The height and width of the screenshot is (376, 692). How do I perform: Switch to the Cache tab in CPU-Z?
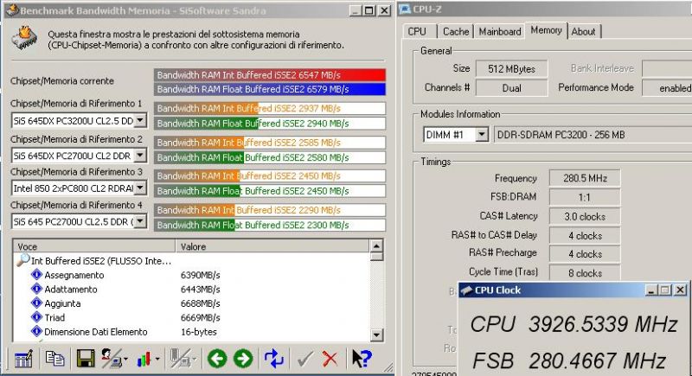pyautogui.click(x=456, y=31)
